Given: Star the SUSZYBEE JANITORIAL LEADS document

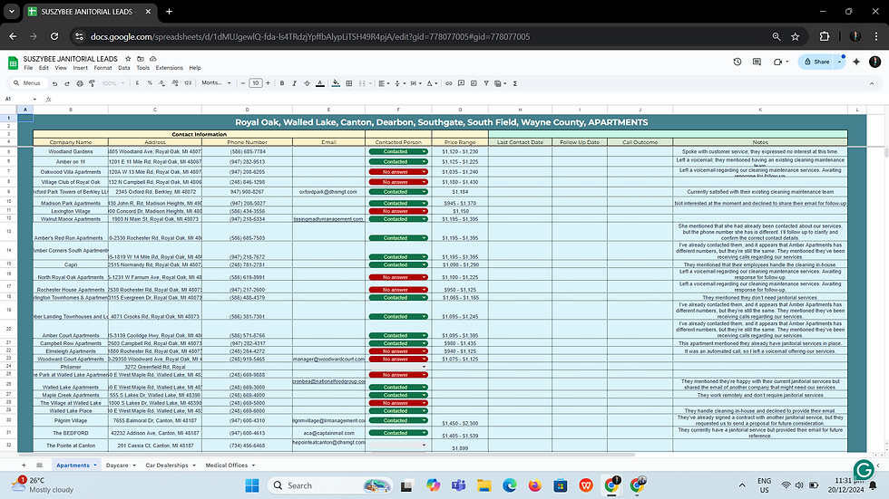Looking at the screenshot, I should point(128,58).
